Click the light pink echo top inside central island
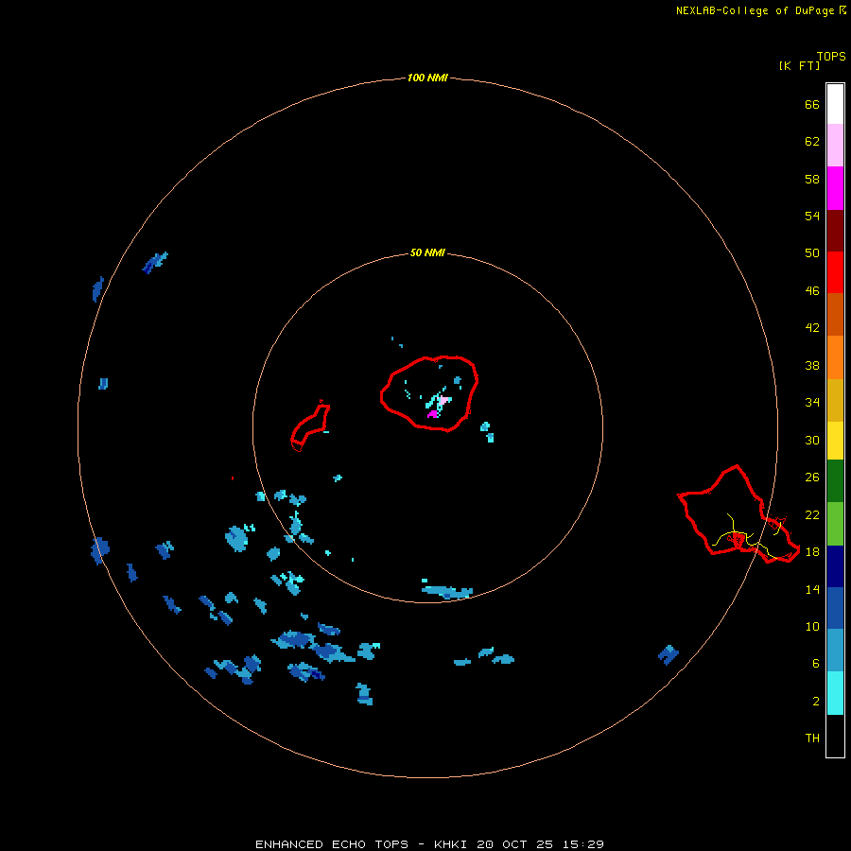Viewport: 851px width, 851px height. pyautogui.click(x=444, y=400)
